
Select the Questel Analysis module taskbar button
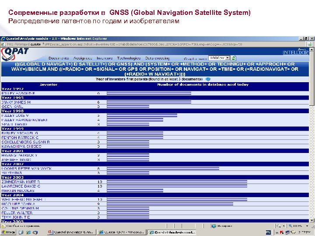click(x=171, y=233)
